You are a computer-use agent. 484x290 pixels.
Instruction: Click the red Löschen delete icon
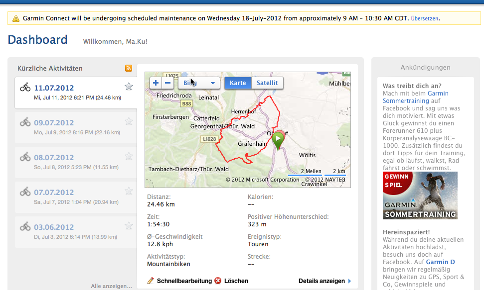218,281
